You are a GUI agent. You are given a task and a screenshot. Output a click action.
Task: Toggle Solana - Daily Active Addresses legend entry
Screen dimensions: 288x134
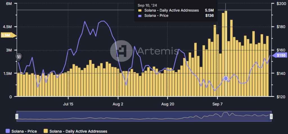pyautogui.click(x=75, y=131)
